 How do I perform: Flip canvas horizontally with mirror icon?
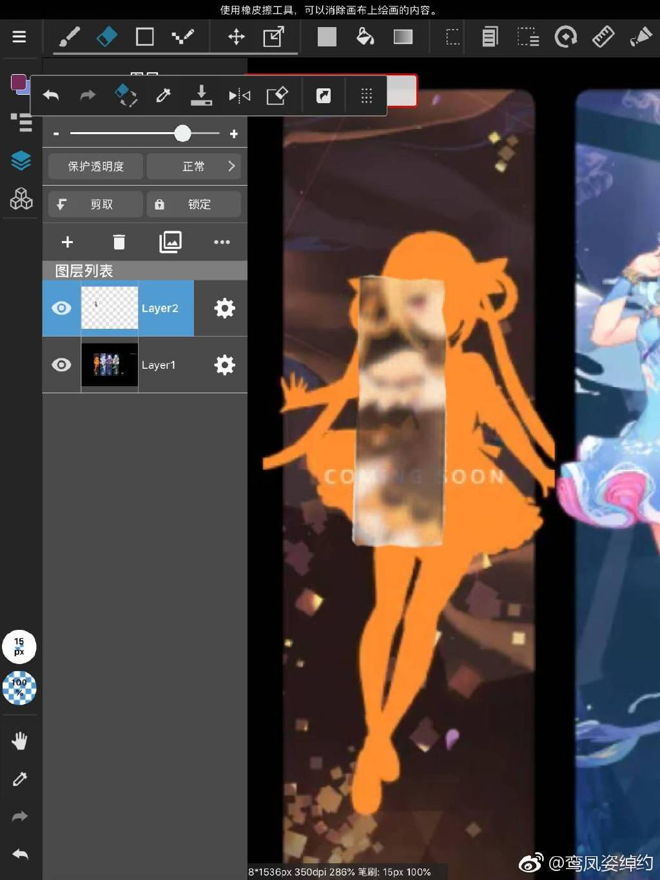coord(239,96)
